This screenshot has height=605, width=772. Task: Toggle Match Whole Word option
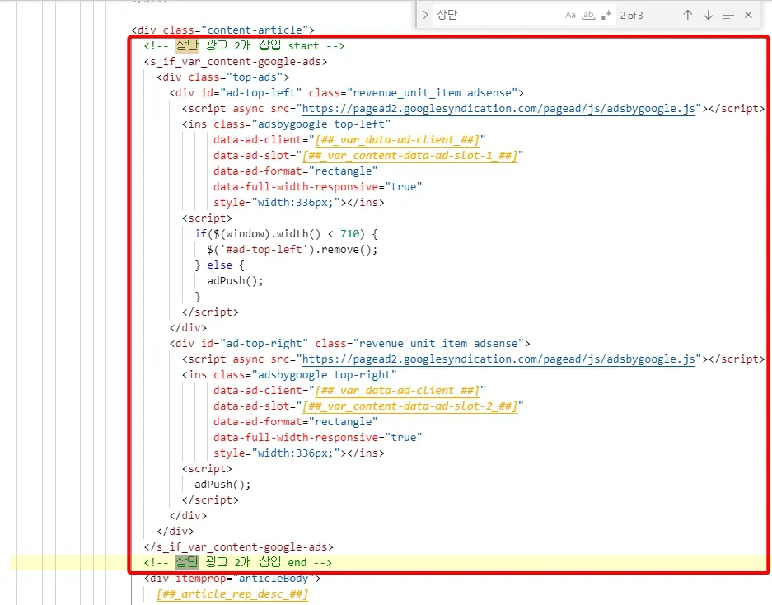click(x=588, y=16)
